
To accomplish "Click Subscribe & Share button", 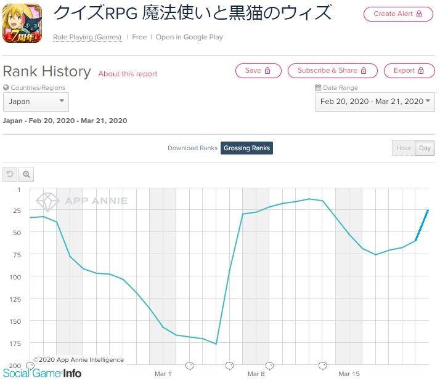I will pos(333,71).
